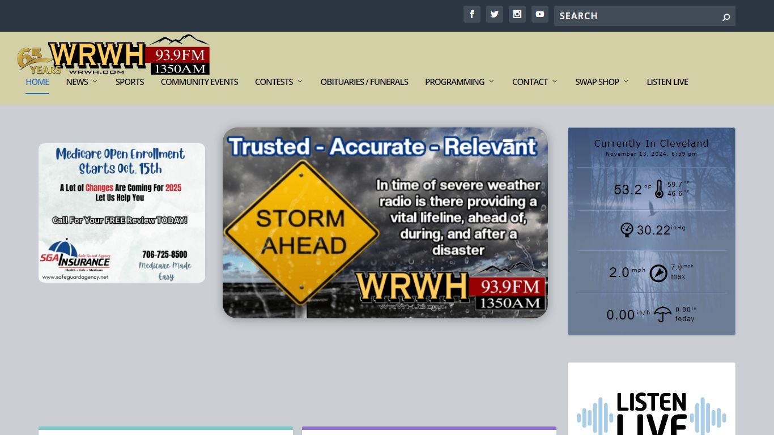Click Listen Live in the navigation
The width and height of the screenshot is (774, 435).
point(667,82)
